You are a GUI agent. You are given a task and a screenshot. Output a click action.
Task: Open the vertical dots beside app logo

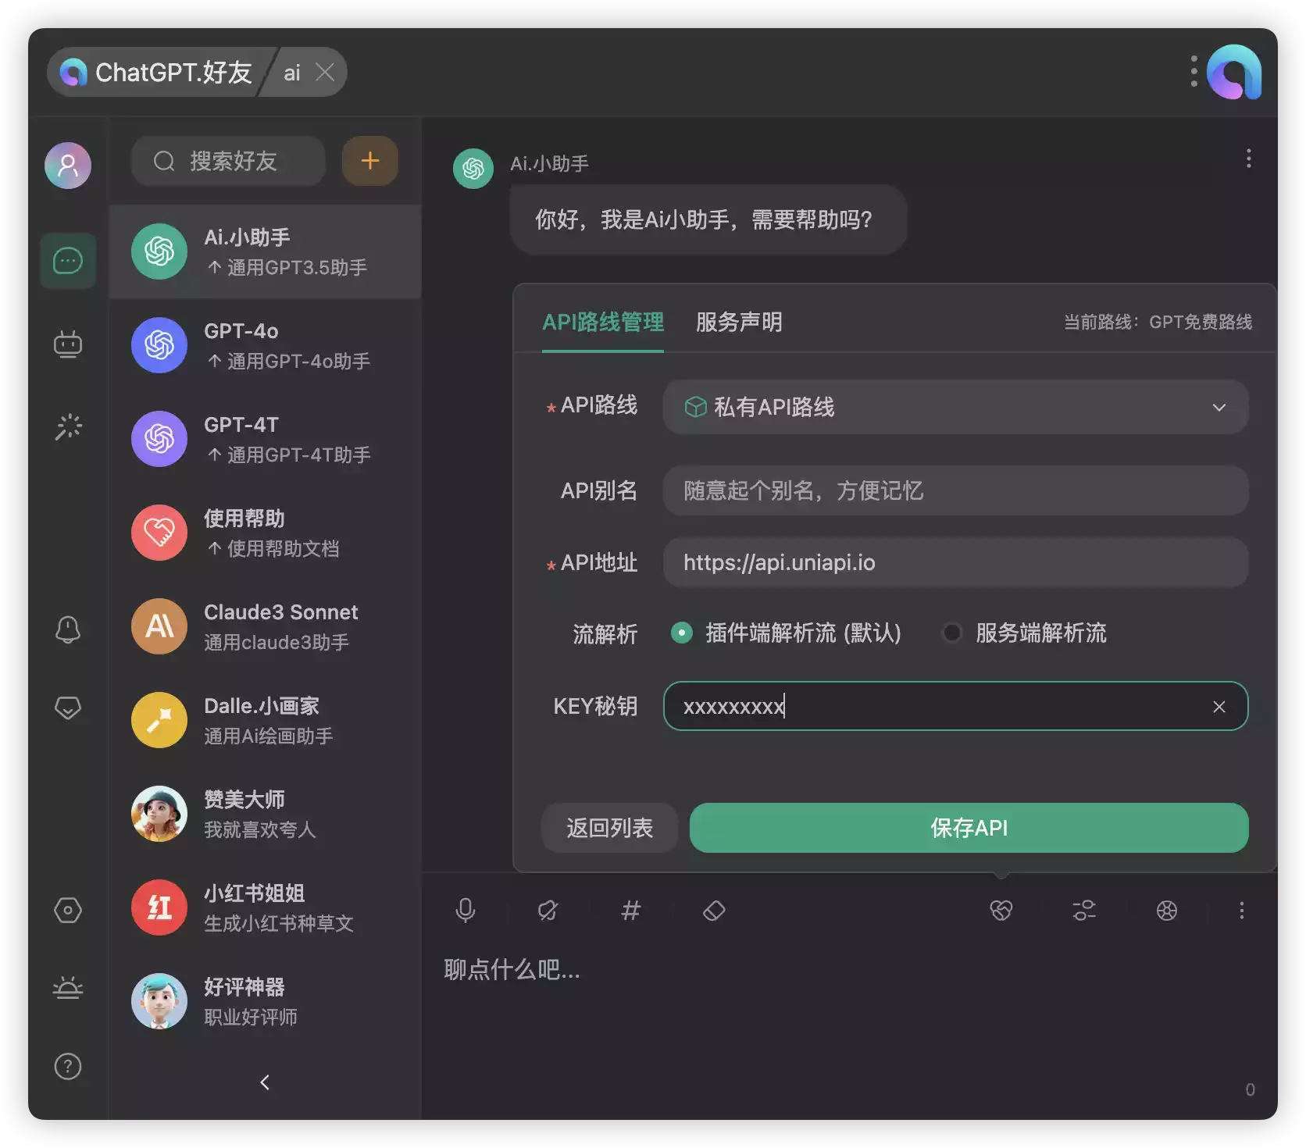click(1194, 71)
